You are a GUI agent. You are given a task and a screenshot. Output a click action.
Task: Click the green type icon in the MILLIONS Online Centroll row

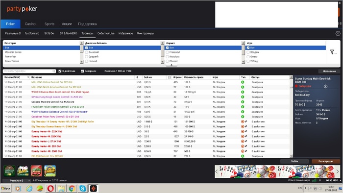pyautogui.click(x=243, y=82)
